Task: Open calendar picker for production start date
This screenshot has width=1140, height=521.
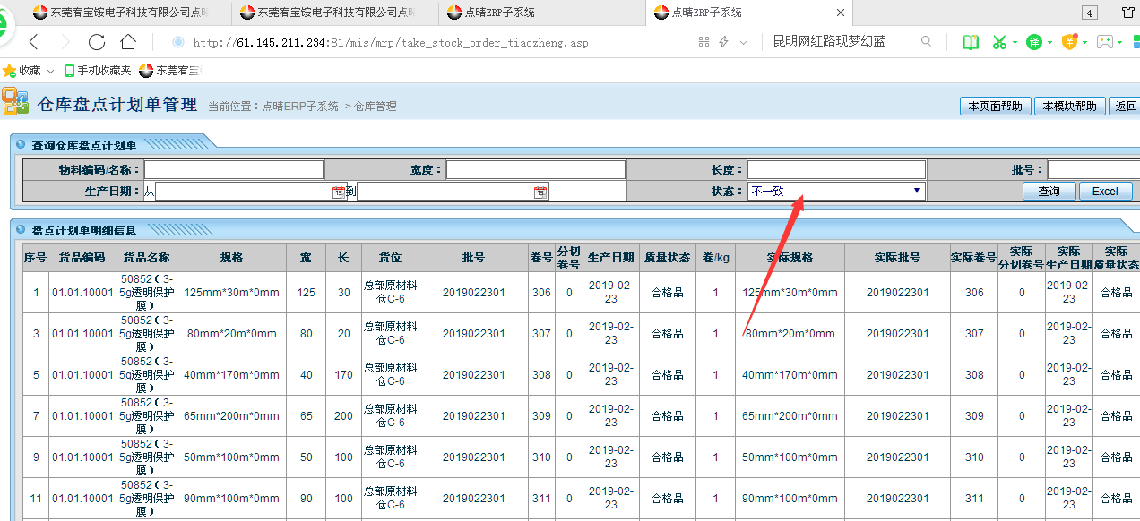Action: [x=338, y=192]
